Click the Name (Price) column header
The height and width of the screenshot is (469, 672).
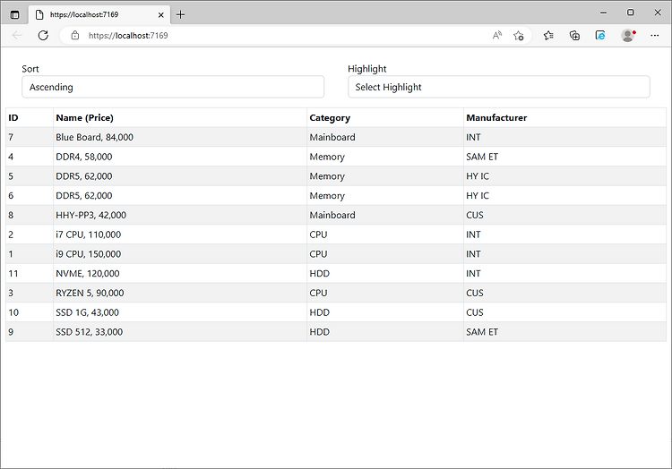84,117
